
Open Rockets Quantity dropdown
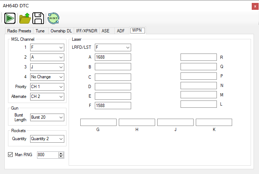[47, 139]
